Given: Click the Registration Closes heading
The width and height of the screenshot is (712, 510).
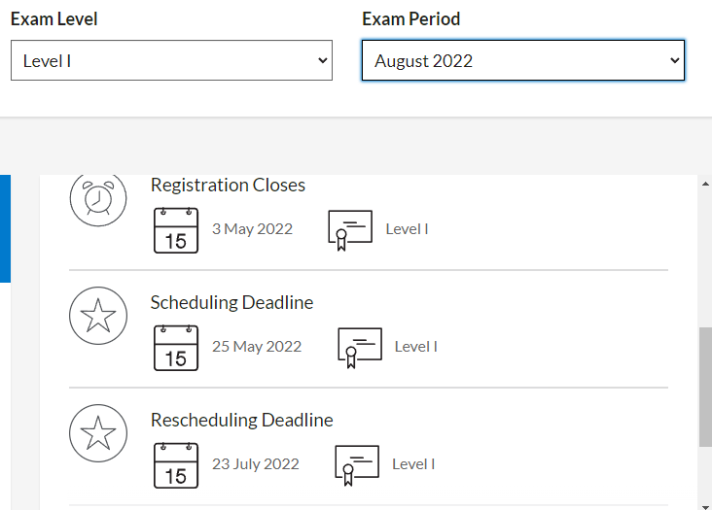Looking at the screenshot, I should 228,186.
